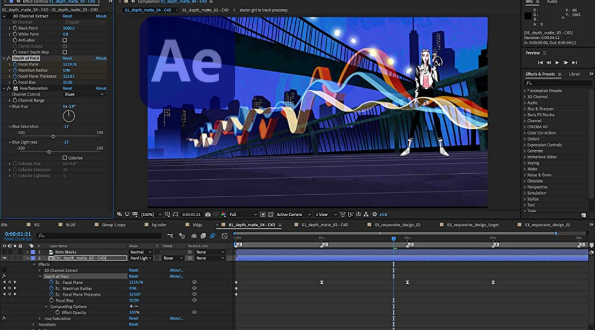The width and height of the screenshot is (595, 330).
Task: Open the Full resolution dropdown
Action: 243,215
